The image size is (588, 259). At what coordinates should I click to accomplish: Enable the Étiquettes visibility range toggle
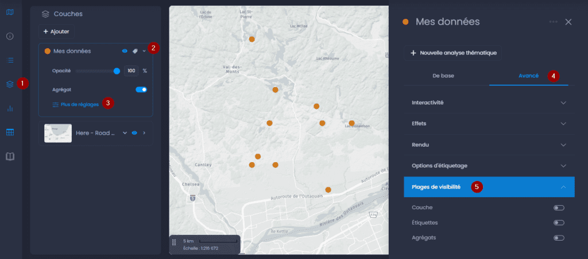[x=559, y=223]
